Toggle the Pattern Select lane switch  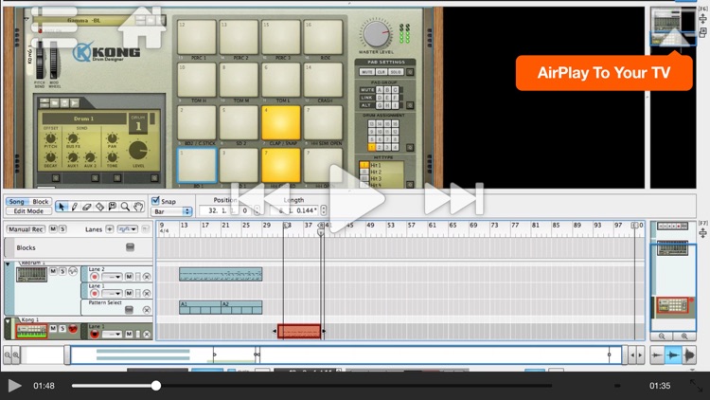pos(129,310)
